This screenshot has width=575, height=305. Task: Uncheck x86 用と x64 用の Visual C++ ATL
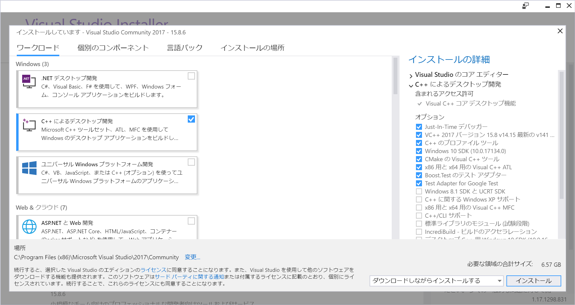coord(419,167)
